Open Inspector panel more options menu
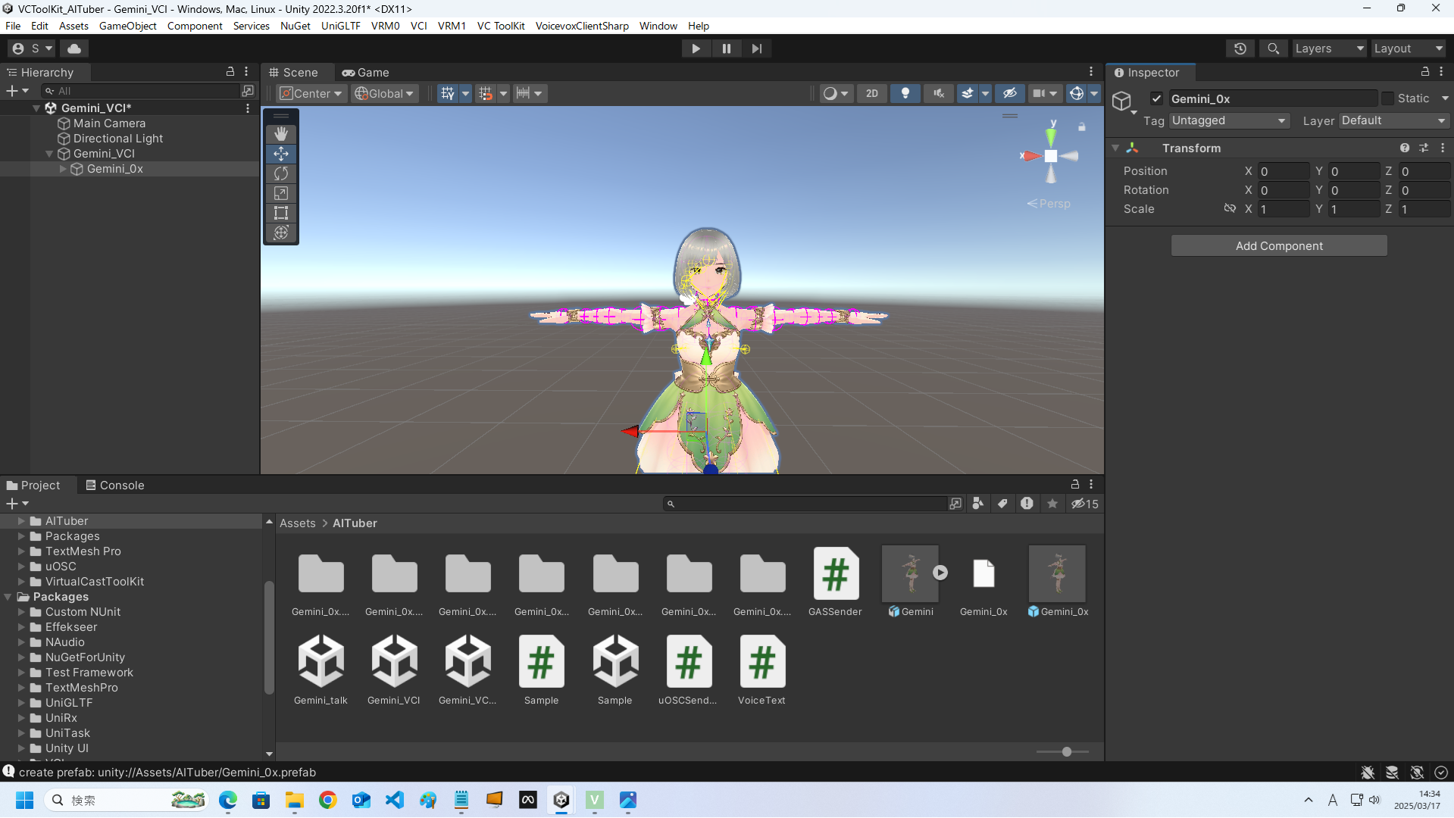The width and height of the screenshot is (1454, 818). point(1442,72)
